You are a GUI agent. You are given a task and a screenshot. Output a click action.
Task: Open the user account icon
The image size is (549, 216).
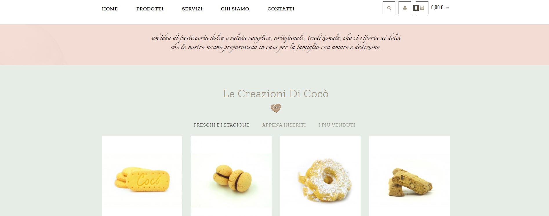pyautogui.click(x=405, y=8)
